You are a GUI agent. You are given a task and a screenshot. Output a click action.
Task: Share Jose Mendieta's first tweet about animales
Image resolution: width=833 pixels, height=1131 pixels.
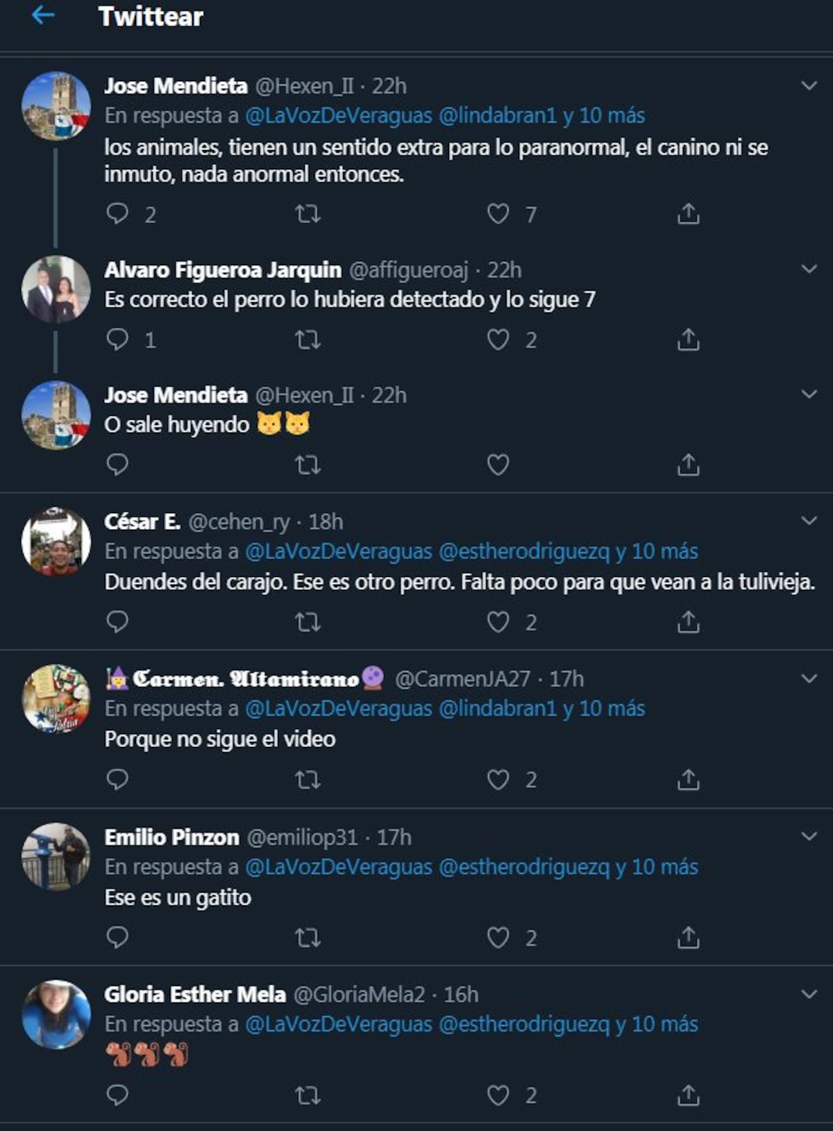688,214
